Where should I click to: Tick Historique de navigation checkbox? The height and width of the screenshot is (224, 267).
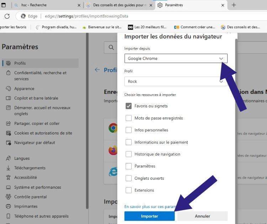[x=129, y=154]
